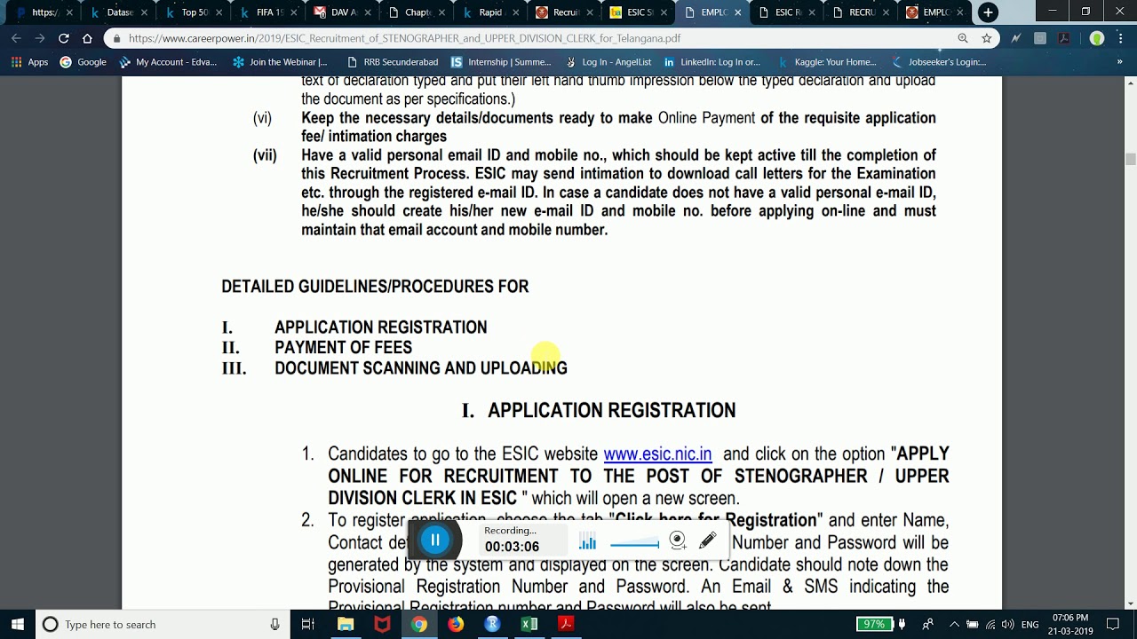Click the Type here to search box
This screenshot has width=1137, height=639.
pos(161,624)
